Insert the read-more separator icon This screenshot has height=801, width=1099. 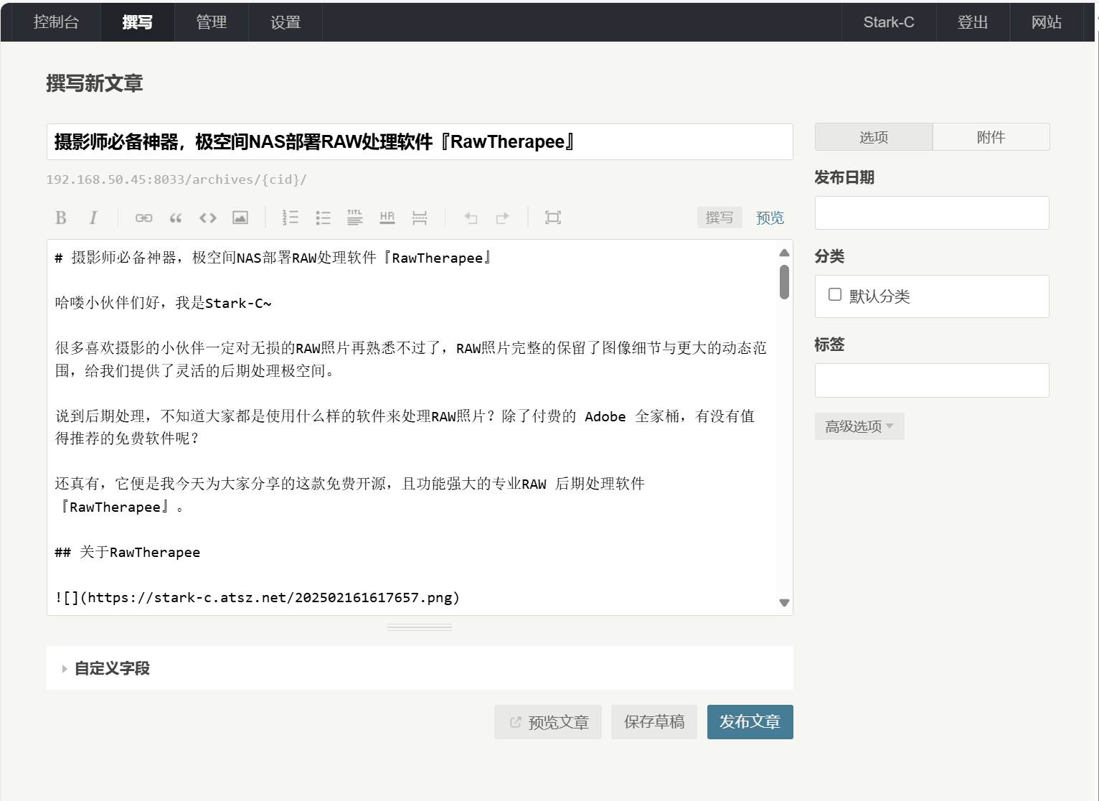coord(420,217)
